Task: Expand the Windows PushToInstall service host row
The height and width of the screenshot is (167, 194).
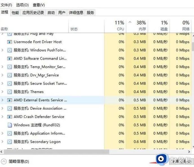Action: click(3, 50)
